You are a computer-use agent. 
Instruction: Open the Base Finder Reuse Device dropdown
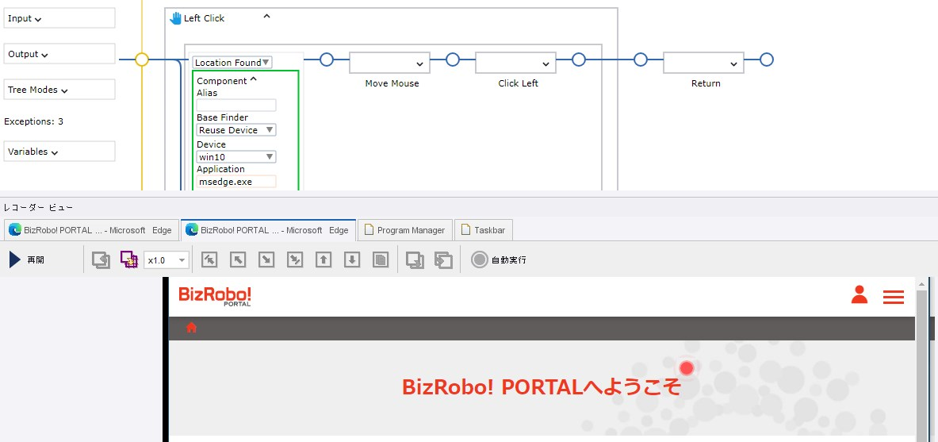coord(236,130)
